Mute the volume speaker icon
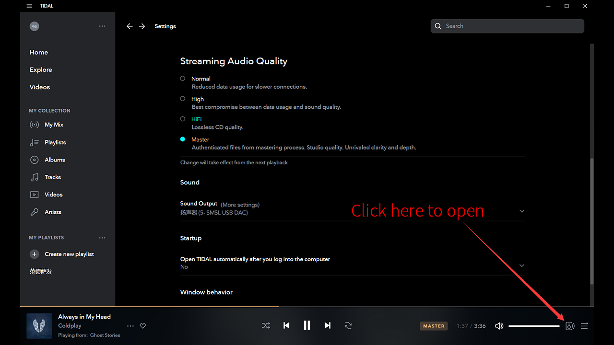The image size is (614, 345). [x=499, y=326]
